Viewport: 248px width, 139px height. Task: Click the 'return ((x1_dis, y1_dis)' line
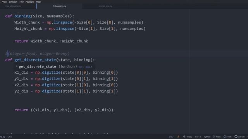(x=64, y=110)
